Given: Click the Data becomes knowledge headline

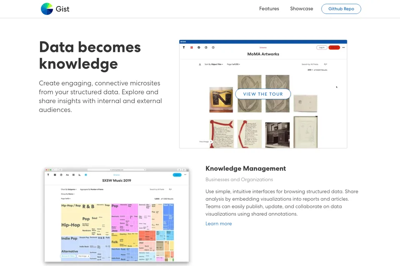Looking at the screenshot, I should (90, 55).
